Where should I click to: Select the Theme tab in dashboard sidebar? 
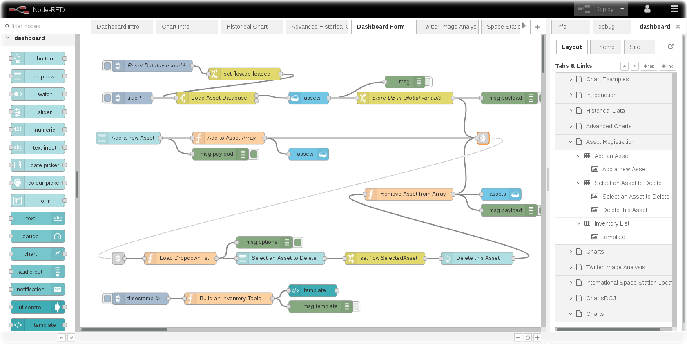coord(605,47)
